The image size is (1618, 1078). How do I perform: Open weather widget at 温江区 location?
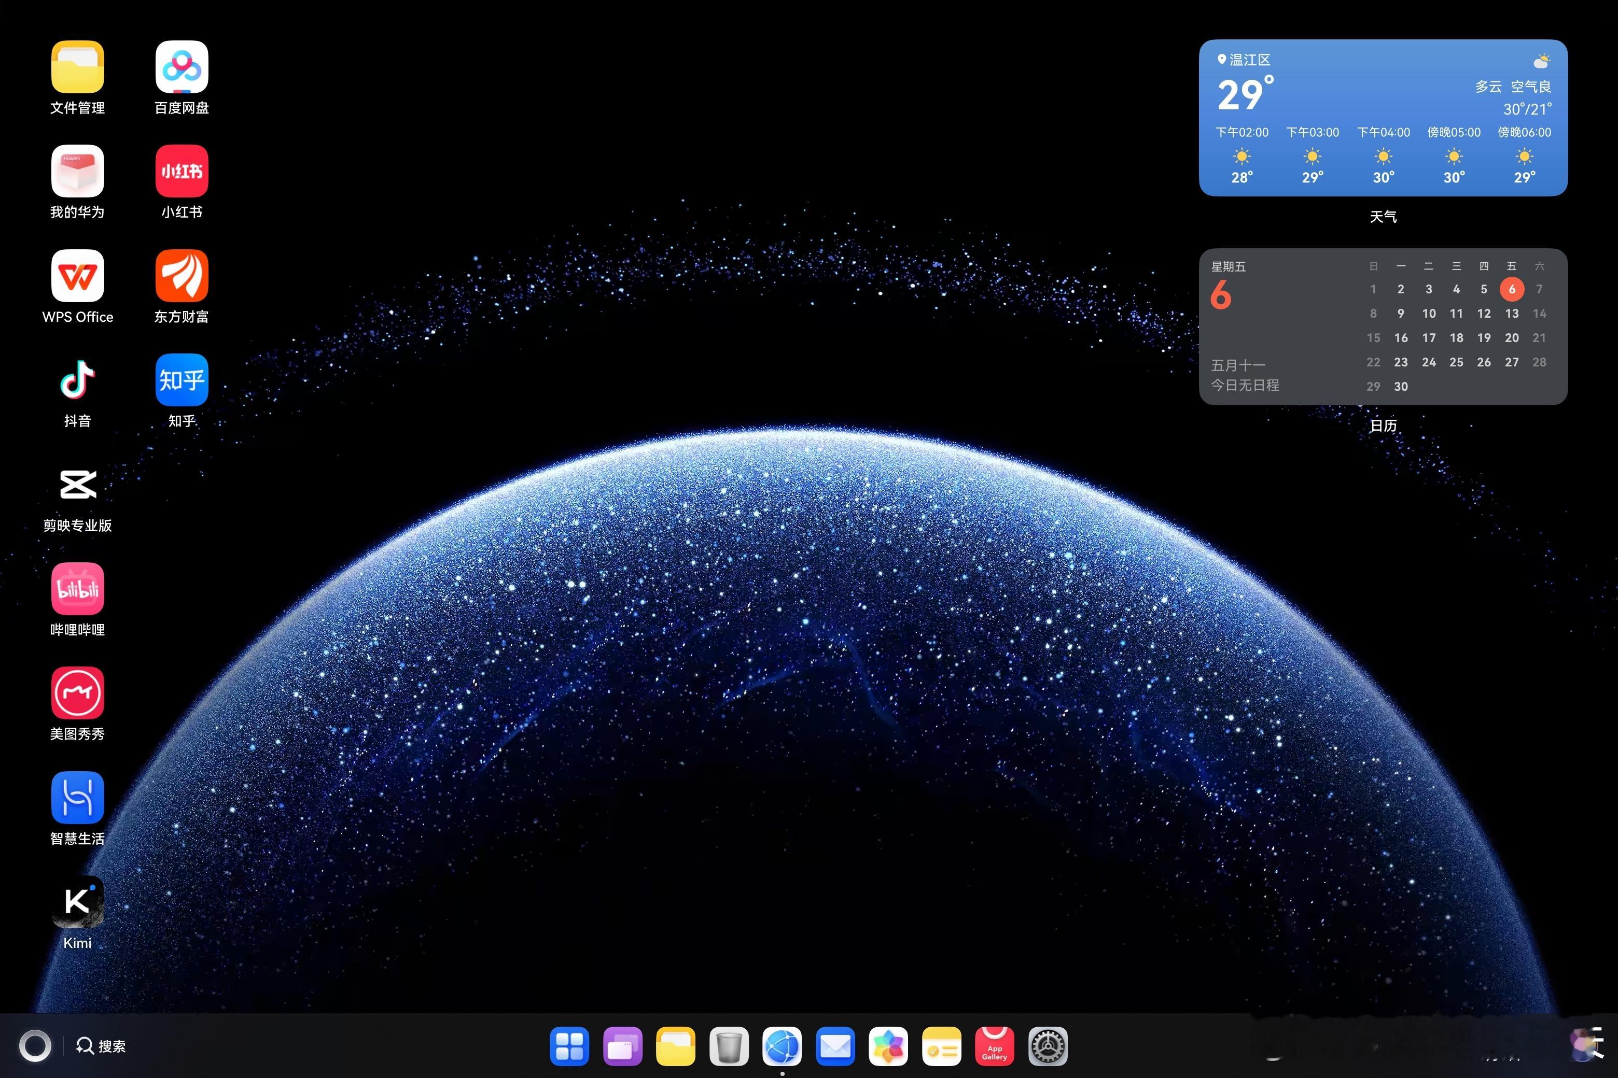(1249, 61)
